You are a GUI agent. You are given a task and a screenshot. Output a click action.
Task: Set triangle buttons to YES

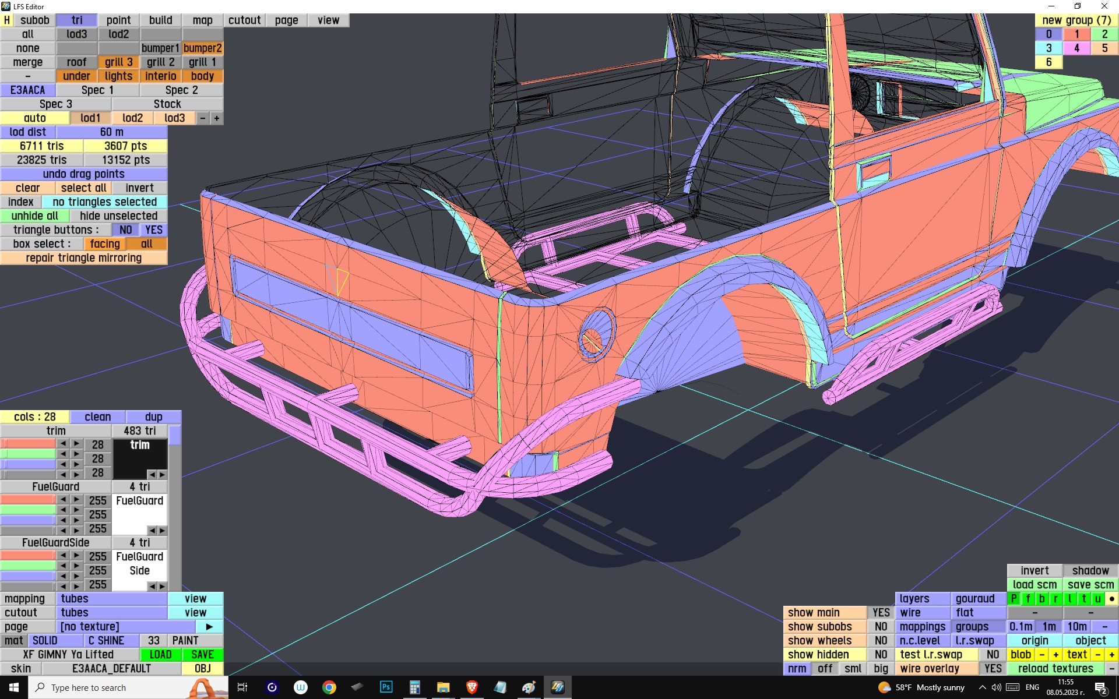tap(154, 230)
